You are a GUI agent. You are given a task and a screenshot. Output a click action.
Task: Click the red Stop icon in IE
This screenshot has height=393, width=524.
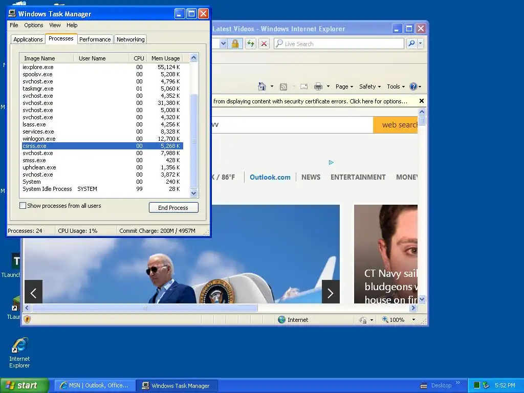264,43
